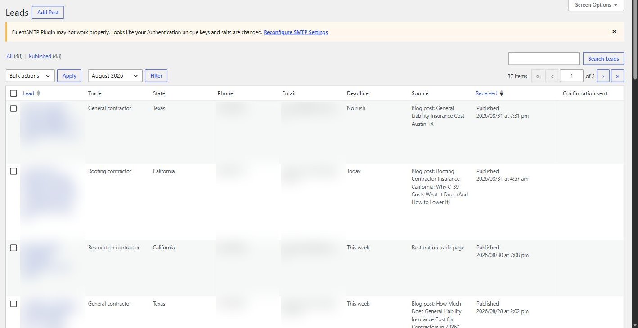
Task: Open the August 2026 date filter dropdown
Action: 115,76
